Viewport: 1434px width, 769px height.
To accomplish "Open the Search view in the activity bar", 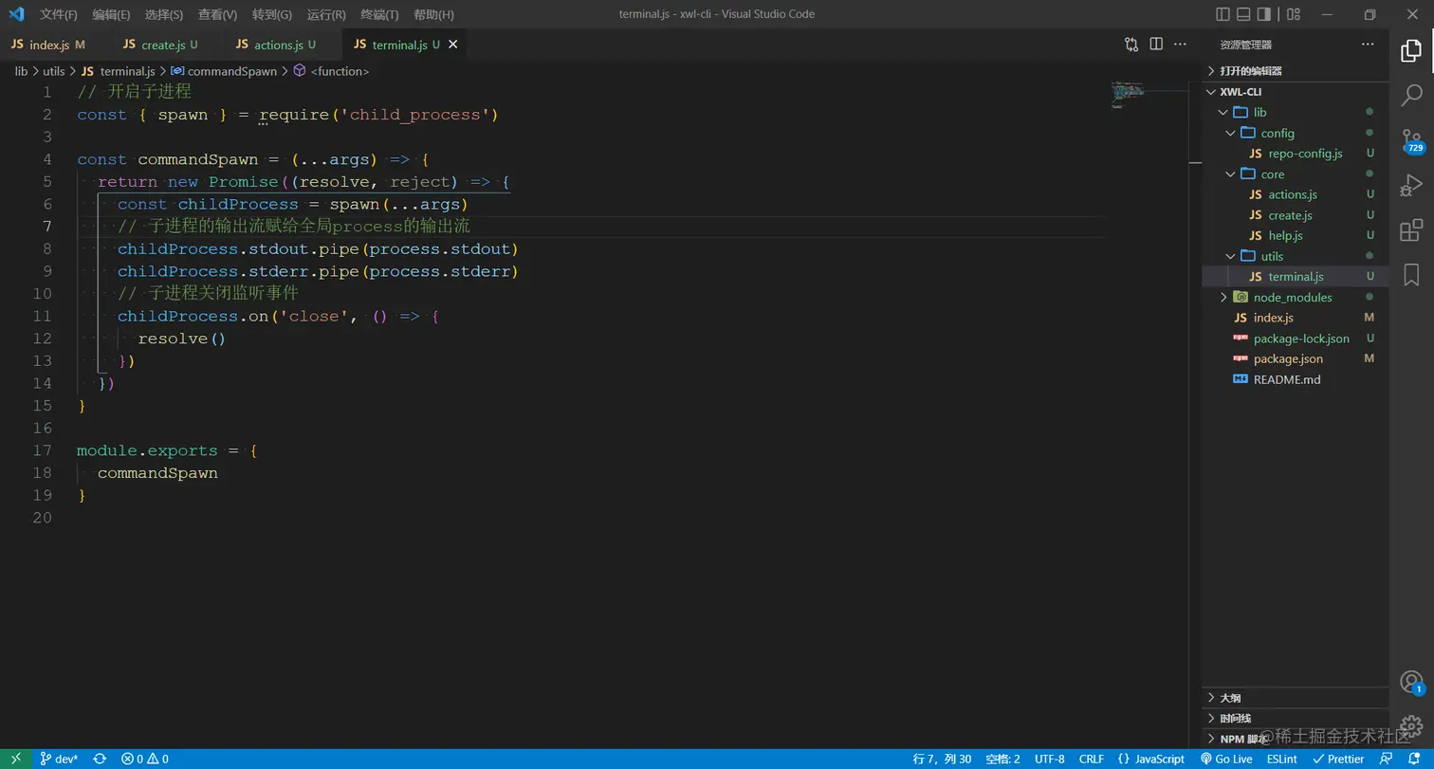I will pos(1411,95).
